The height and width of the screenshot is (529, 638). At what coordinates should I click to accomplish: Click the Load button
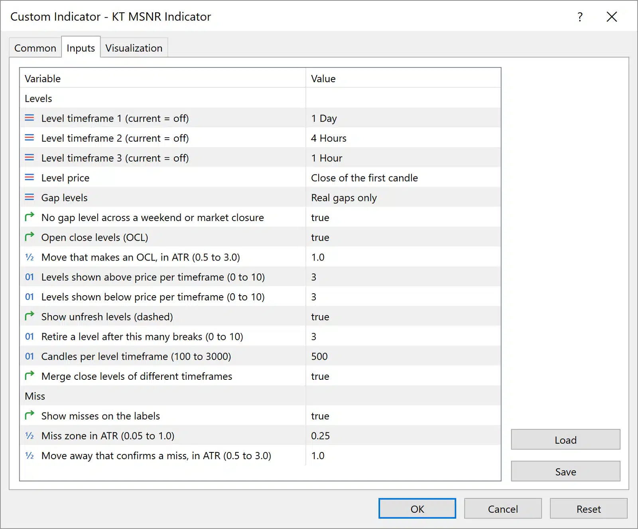click(x=565, y=440)
